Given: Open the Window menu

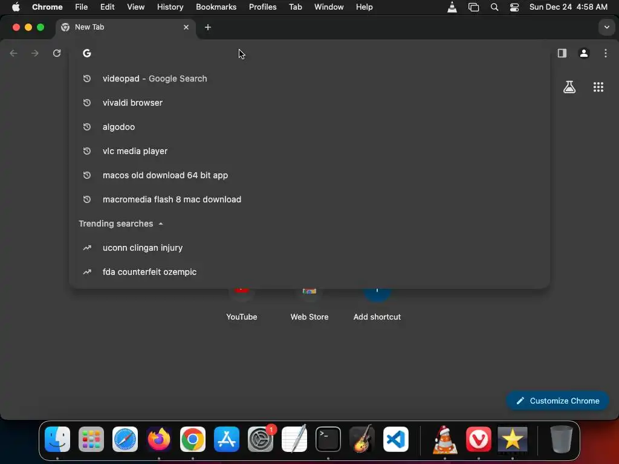Looking at the screenshot, I should [329, 7].
